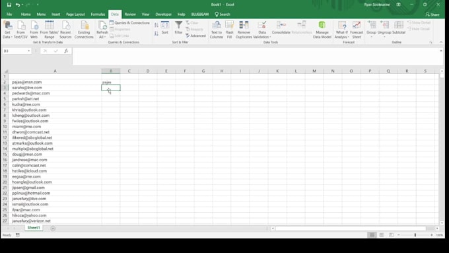449x253 pixels.
Task: Open Recent Sources
Action: (65, 30)
